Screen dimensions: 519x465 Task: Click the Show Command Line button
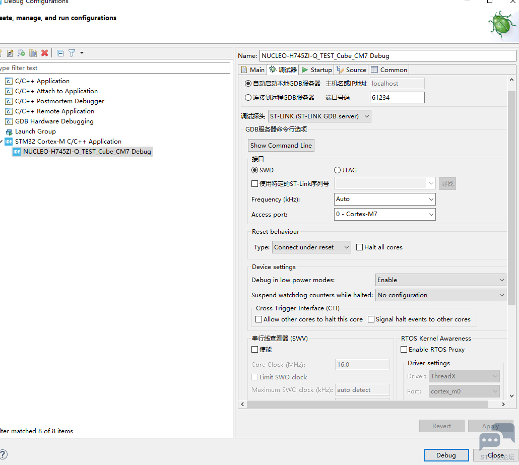pyautogui.click(x=281, y=146)
